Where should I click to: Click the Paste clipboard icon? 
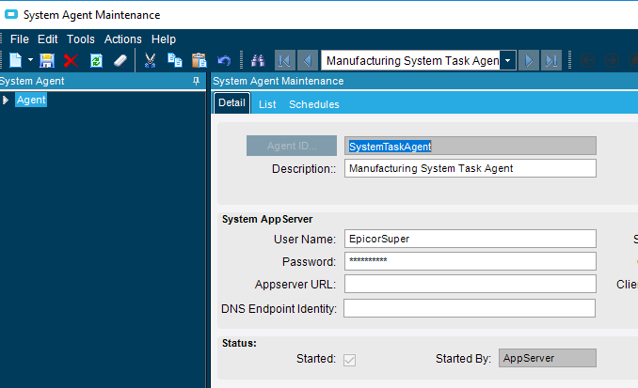(x=199, y=60)
